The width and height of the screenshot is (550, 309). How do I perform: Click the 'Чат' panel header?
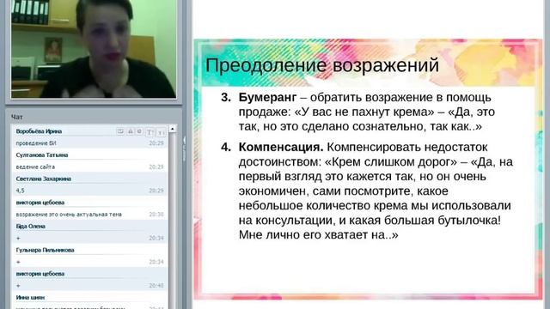coord(17,117)
